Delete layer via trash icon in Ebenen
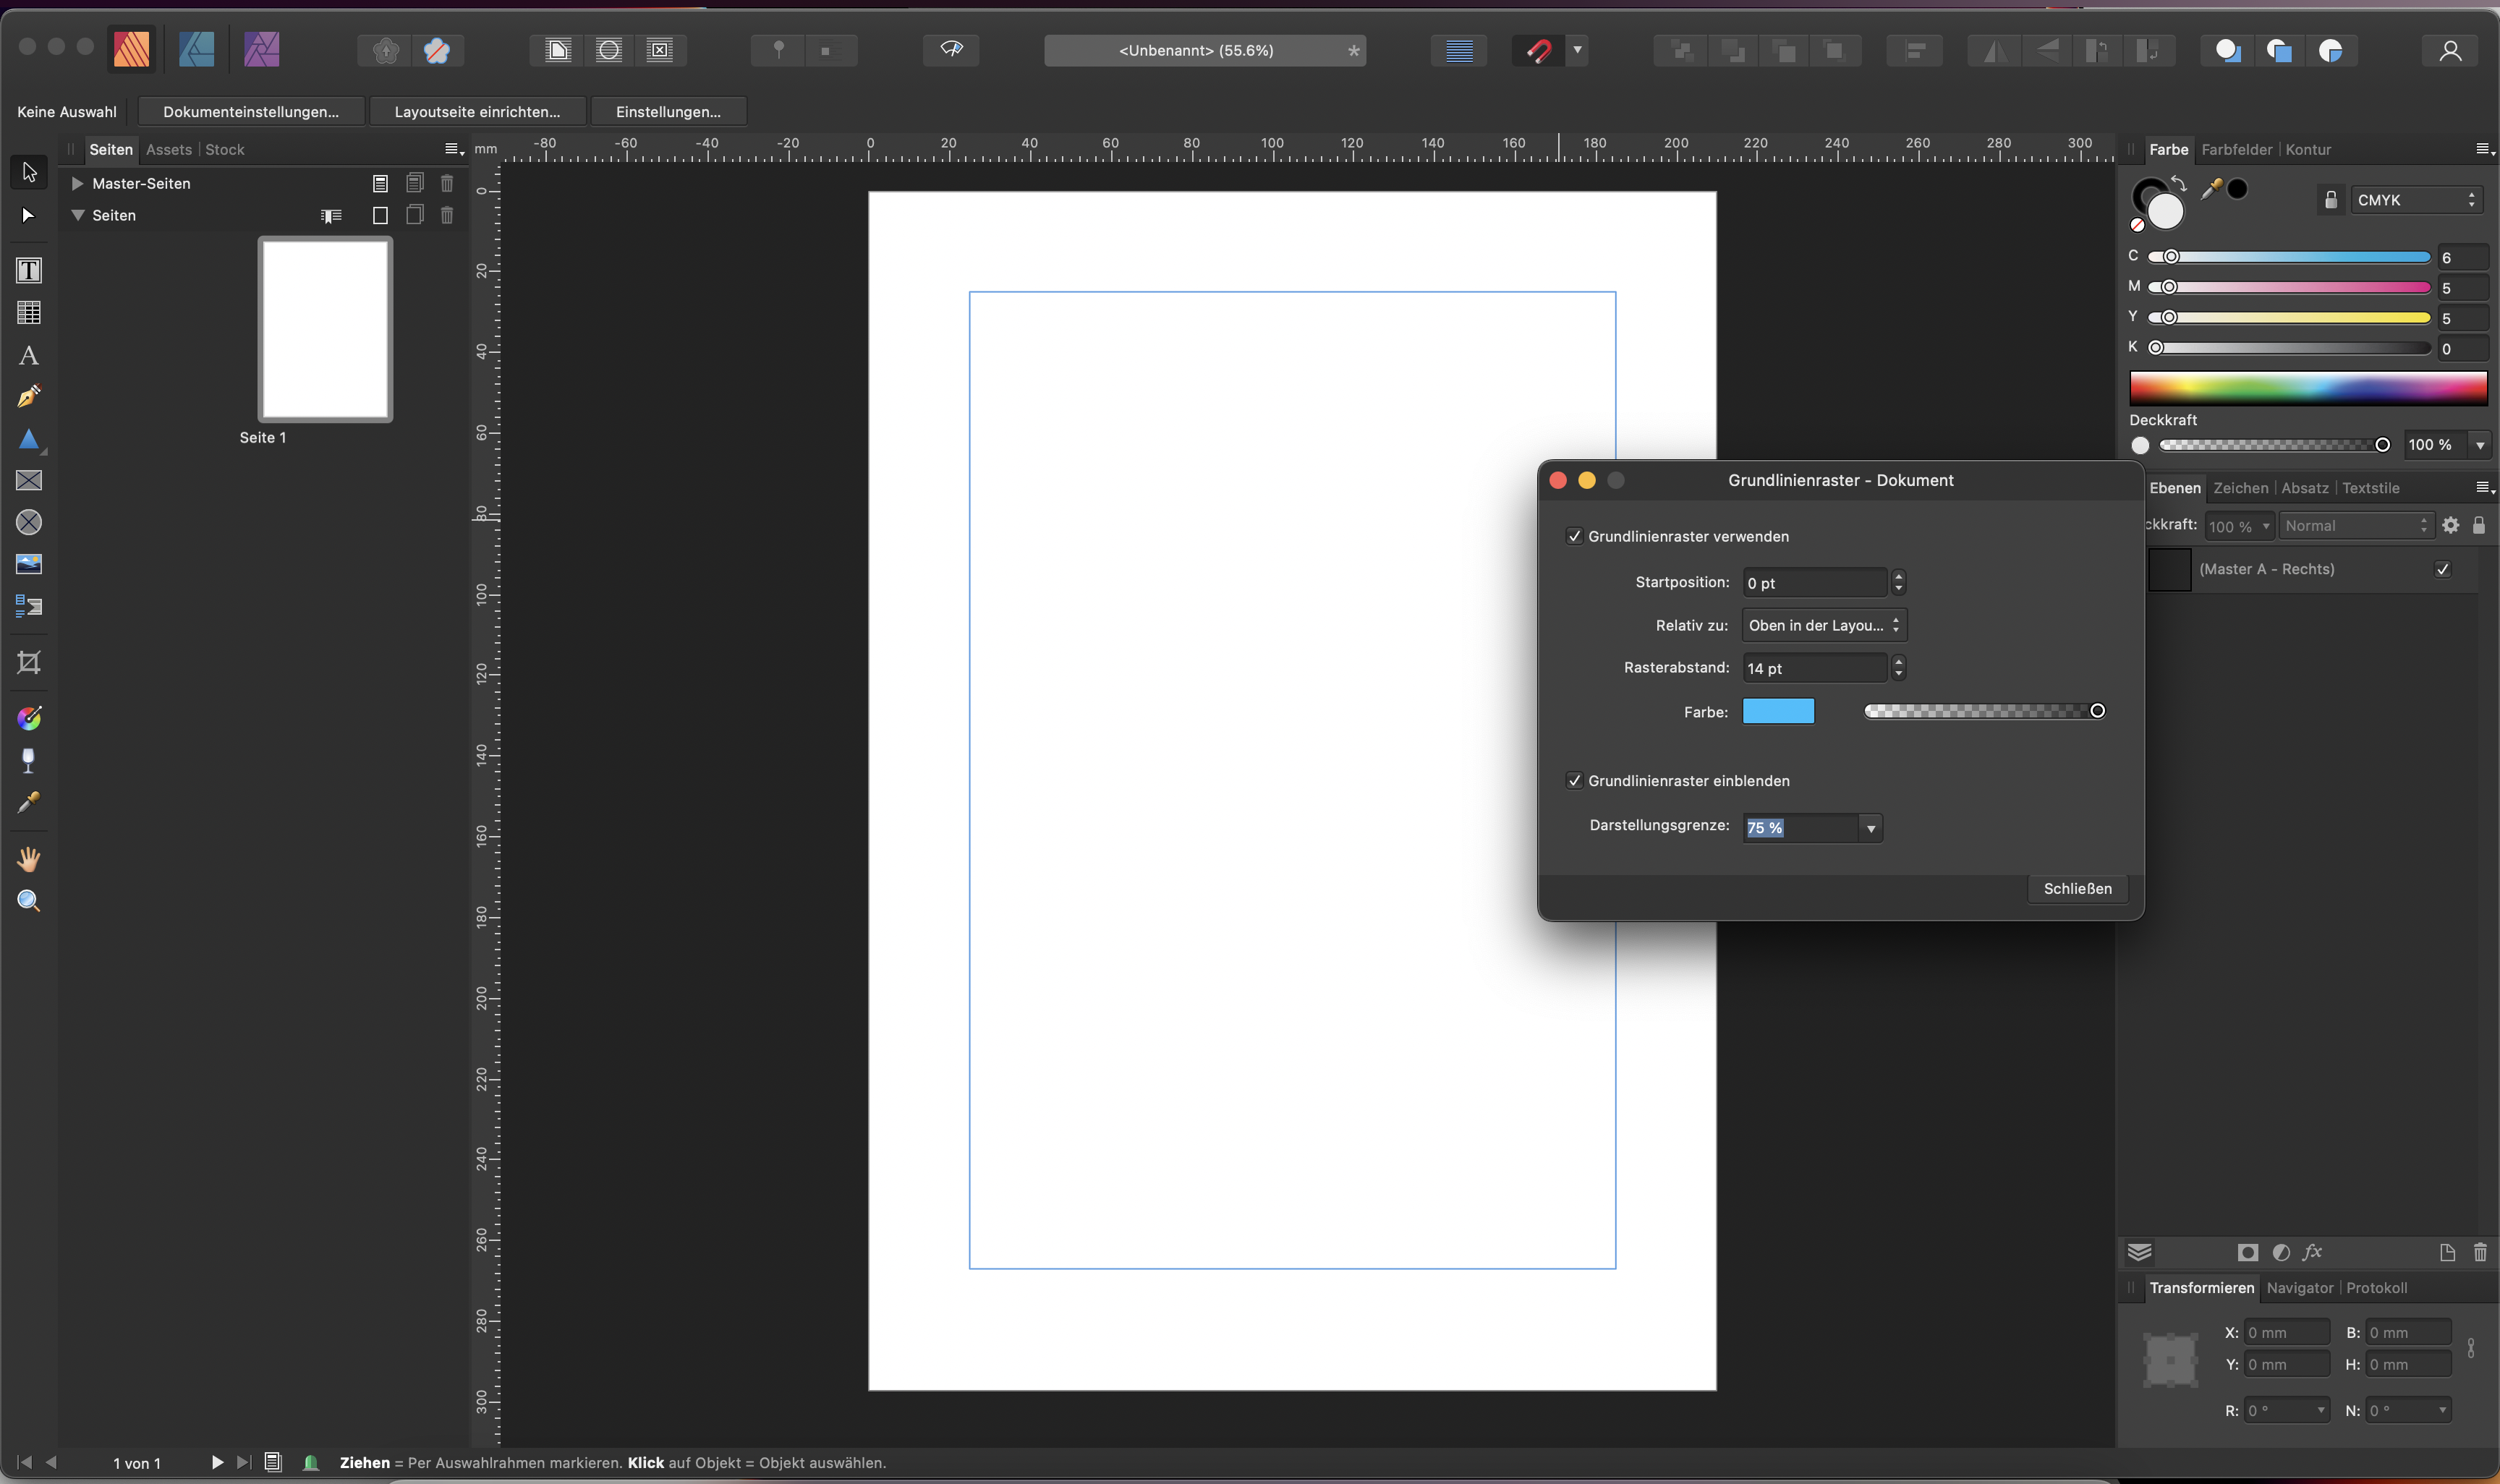 (x=2480, y=1252)
